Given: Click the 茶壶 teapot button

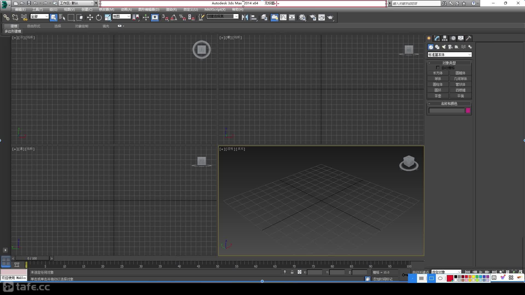Looking at the screenshot, I should (x=438, y=96).
